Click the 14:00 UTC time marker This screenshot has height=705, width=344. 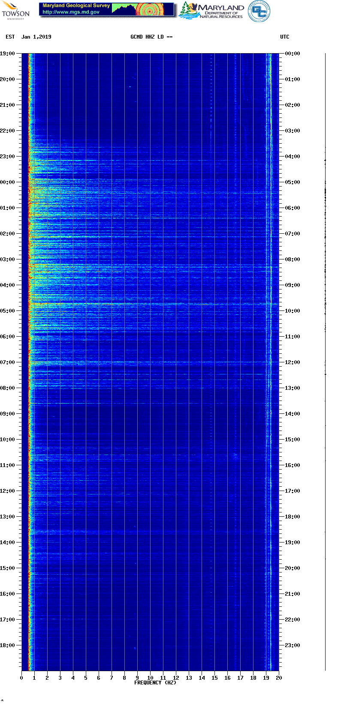coord(293,414)
